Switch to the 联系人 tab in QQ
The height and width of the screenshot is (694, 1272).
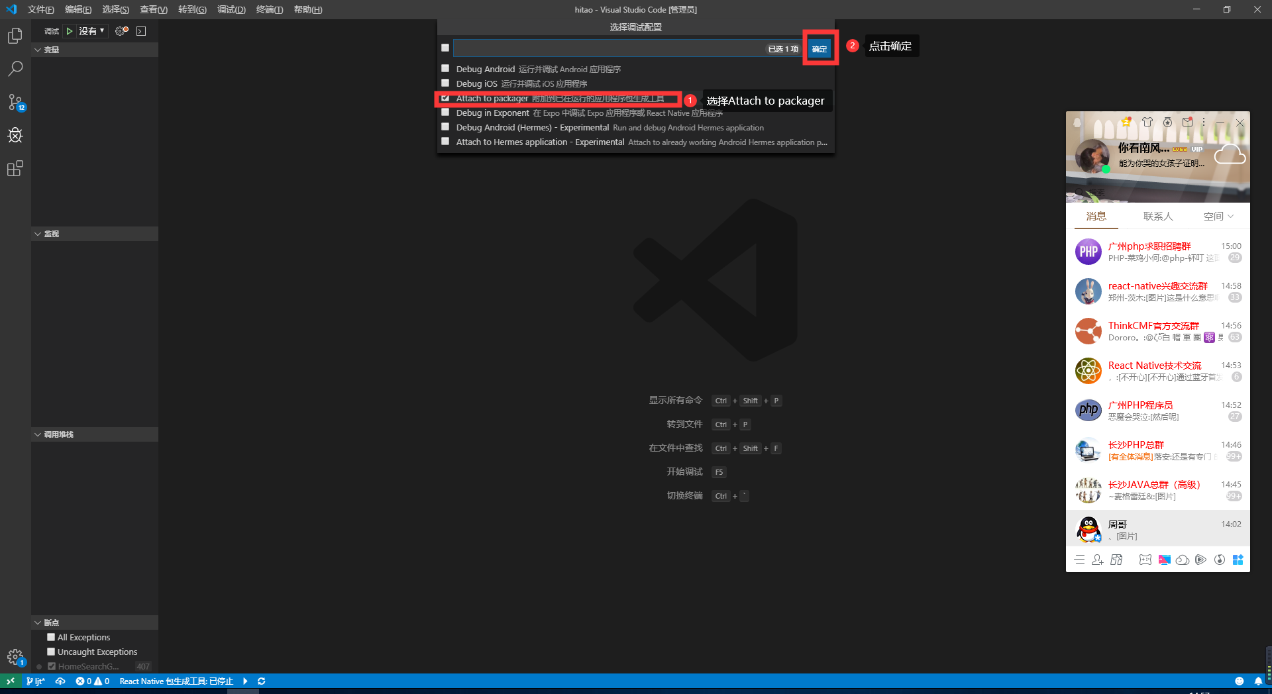point(1157,216)
